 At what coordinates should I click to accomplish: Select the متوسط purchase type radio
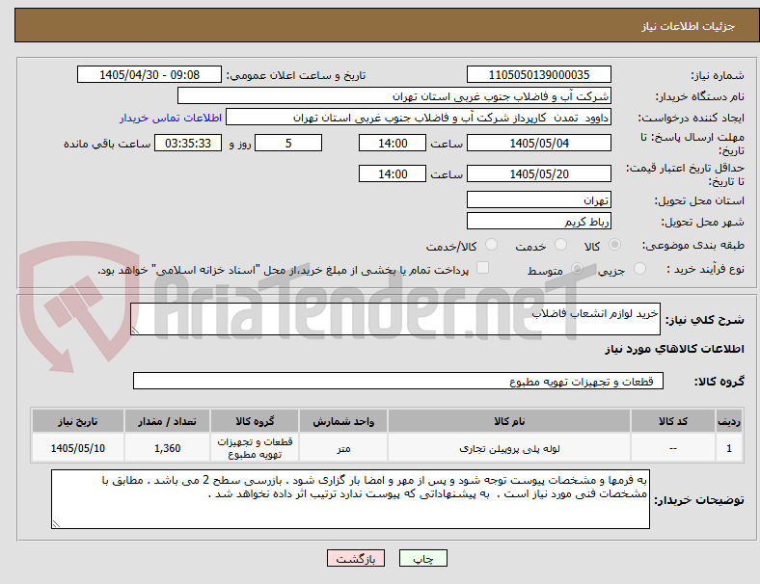pos(577,269)
